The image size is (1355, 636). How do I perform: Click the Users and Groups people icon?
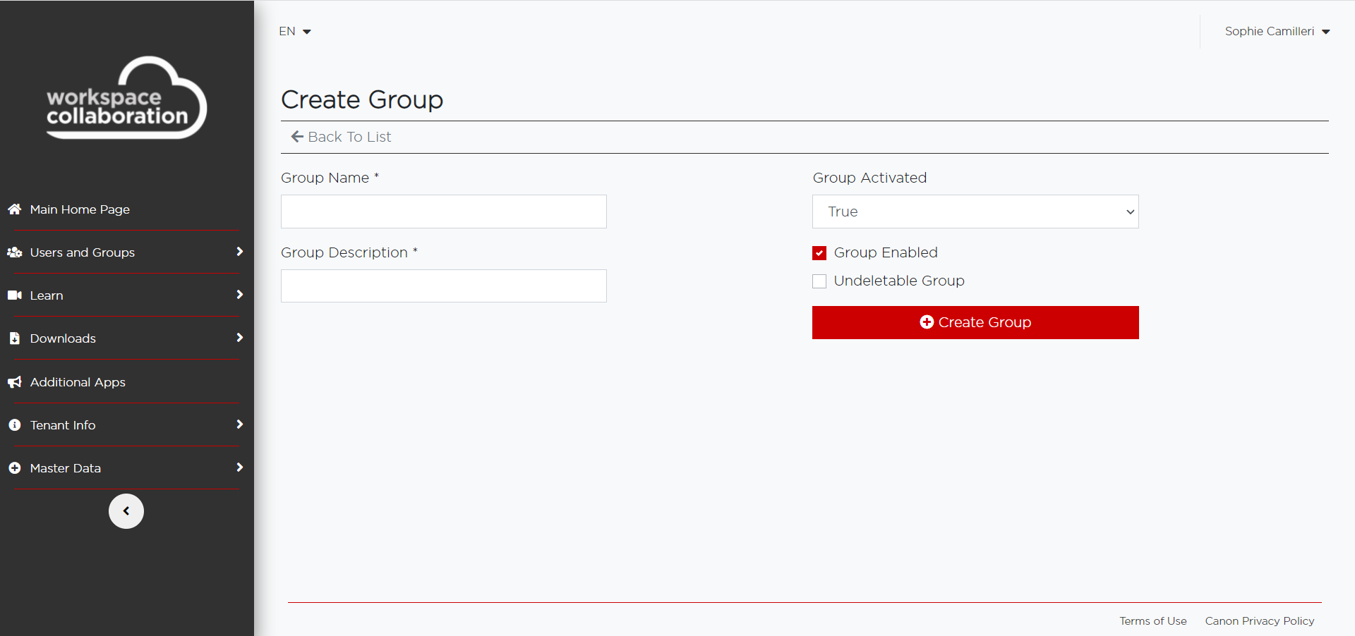(14, 252)
